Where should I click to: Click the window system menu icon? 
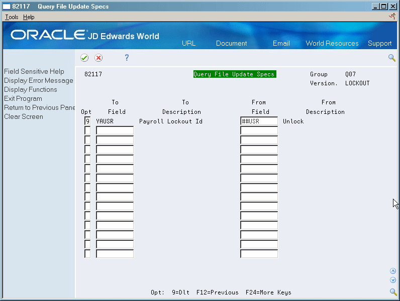tap(6, 7)
